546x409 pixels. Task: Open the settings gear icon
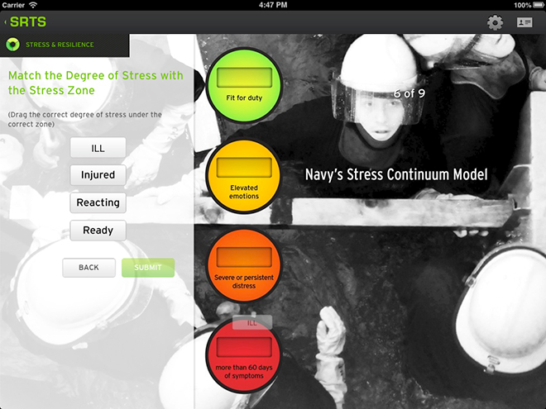[495, 22]
